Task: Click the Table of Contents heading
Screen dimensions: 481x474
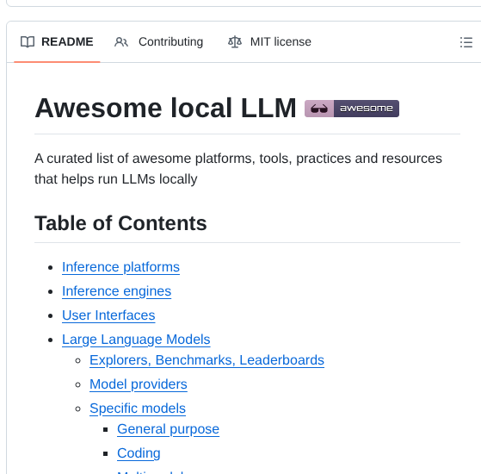Action: (120, 222)
